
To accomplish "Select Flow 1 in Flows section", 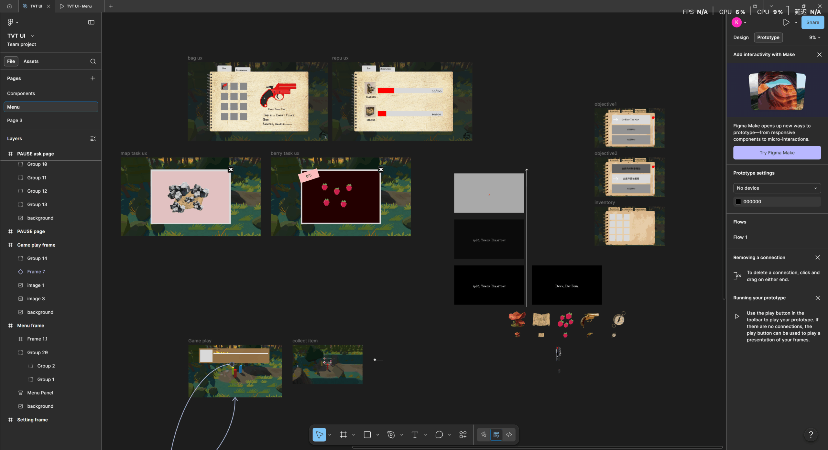I will [740, 237].
